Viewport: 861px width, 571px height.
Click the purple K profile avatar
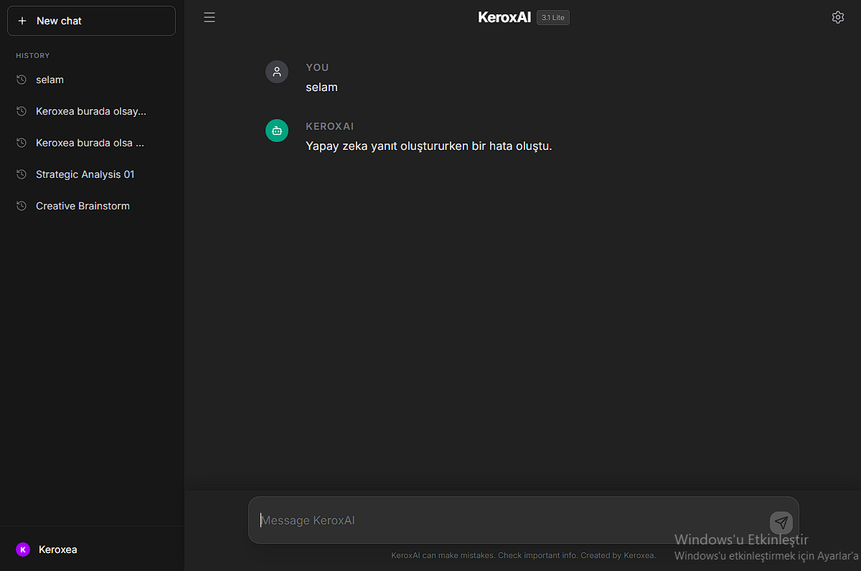coord(23,549)
